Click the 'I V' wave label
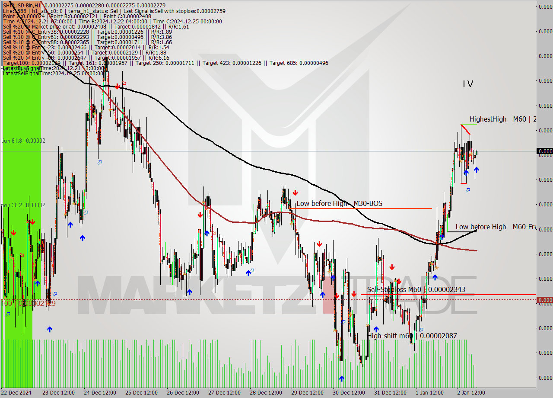Viewport: 553px width, 398px height. 468,84
